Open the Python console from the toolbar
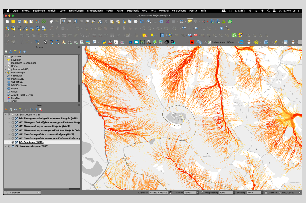Viewport: 306px width, 203px height. click(104, 42)
